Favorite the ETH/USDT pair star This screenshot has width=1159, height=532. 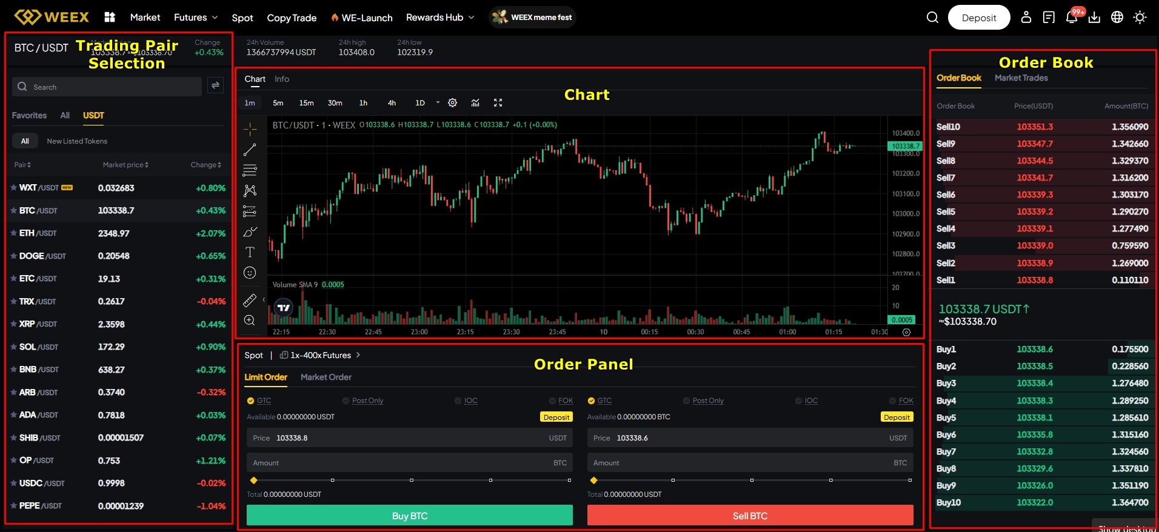(x=13, y=233)
